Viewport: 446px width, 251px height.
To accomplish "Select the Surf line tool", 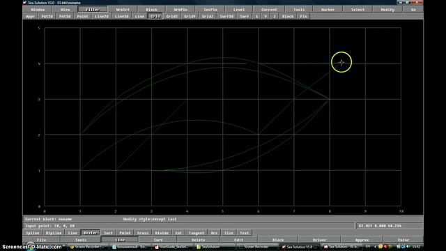I will [108, 233].
